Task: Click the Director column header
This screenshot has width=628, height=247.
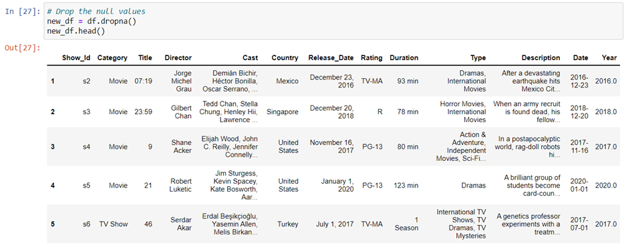Action: point(178,57)
